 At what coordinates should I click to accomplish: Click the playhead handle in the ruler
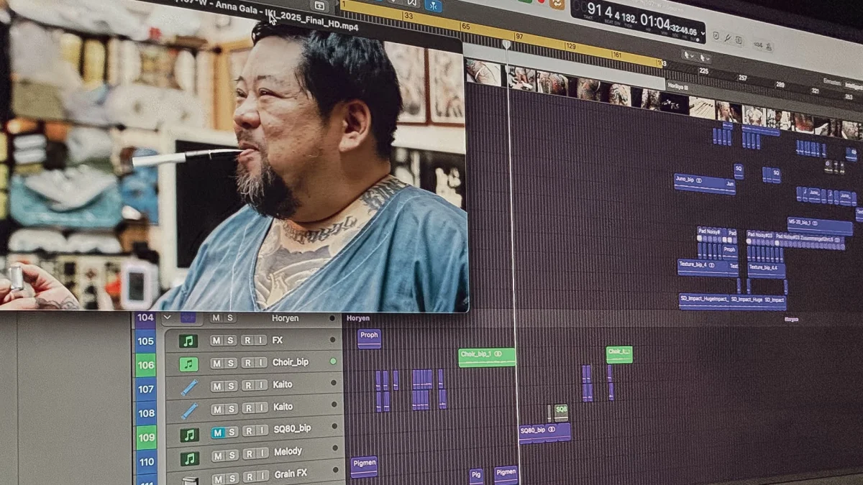tap(506, 45)
